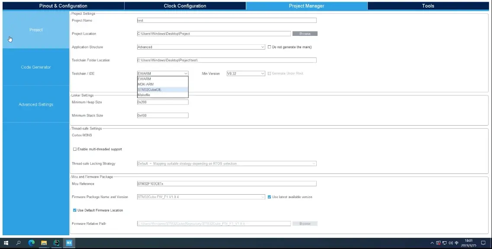Choose Makefile from the toolchain list
The height and width of the screenshot is (249, 492).
(x=163, y=95)
